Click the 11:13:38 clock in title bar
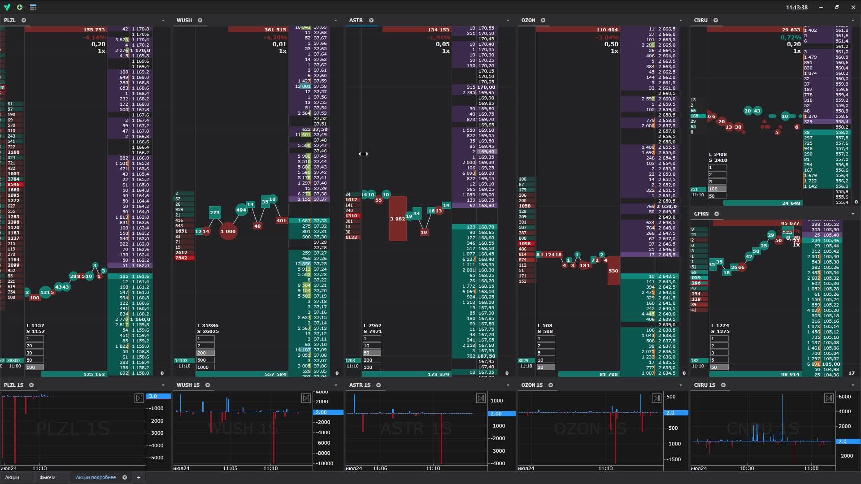The image size is (861, 484). tap(797, 7)
